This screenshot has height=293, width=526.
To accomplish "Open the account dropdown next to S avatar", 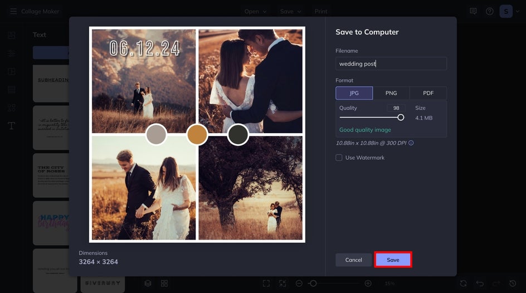I will [518, 11].
